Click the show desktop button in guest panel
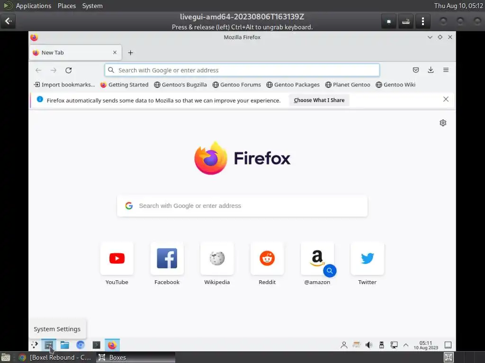 pyautogui.click(x=448, y=345)
